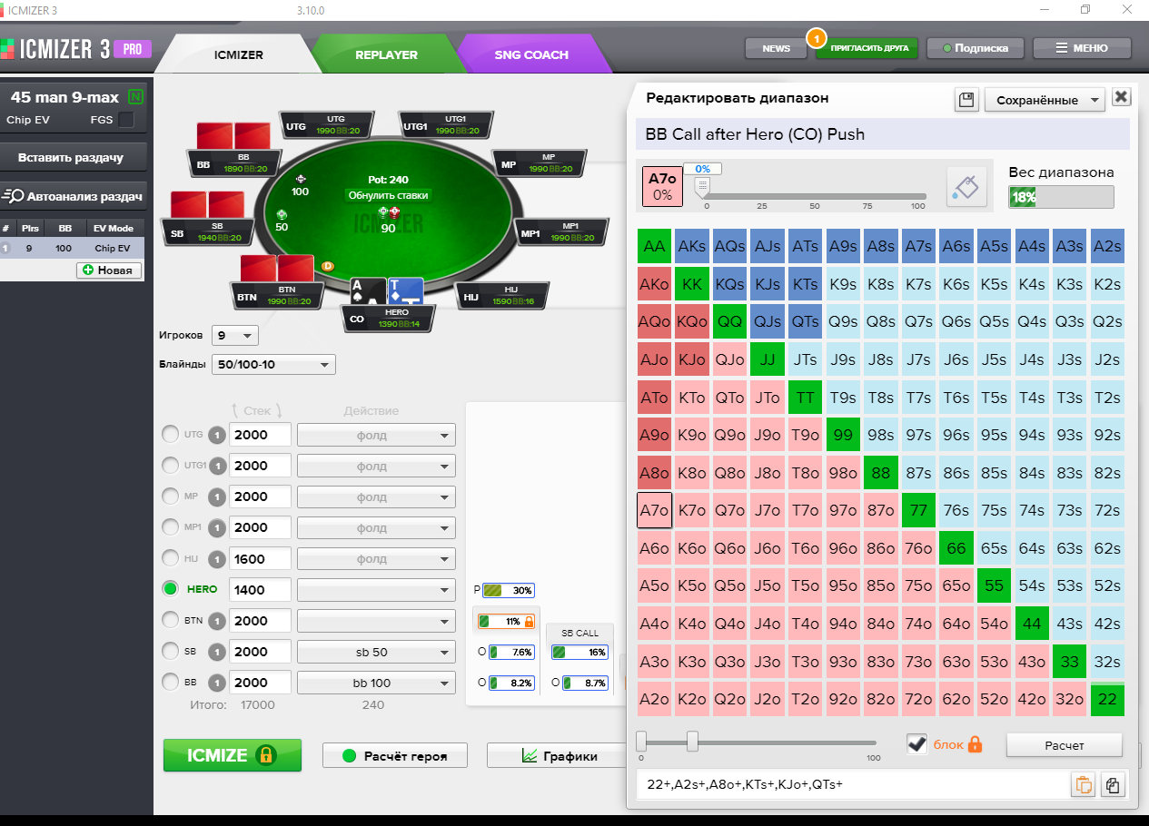
Task: Open BTN action dropdown
Action: click(x=376, y=620)
